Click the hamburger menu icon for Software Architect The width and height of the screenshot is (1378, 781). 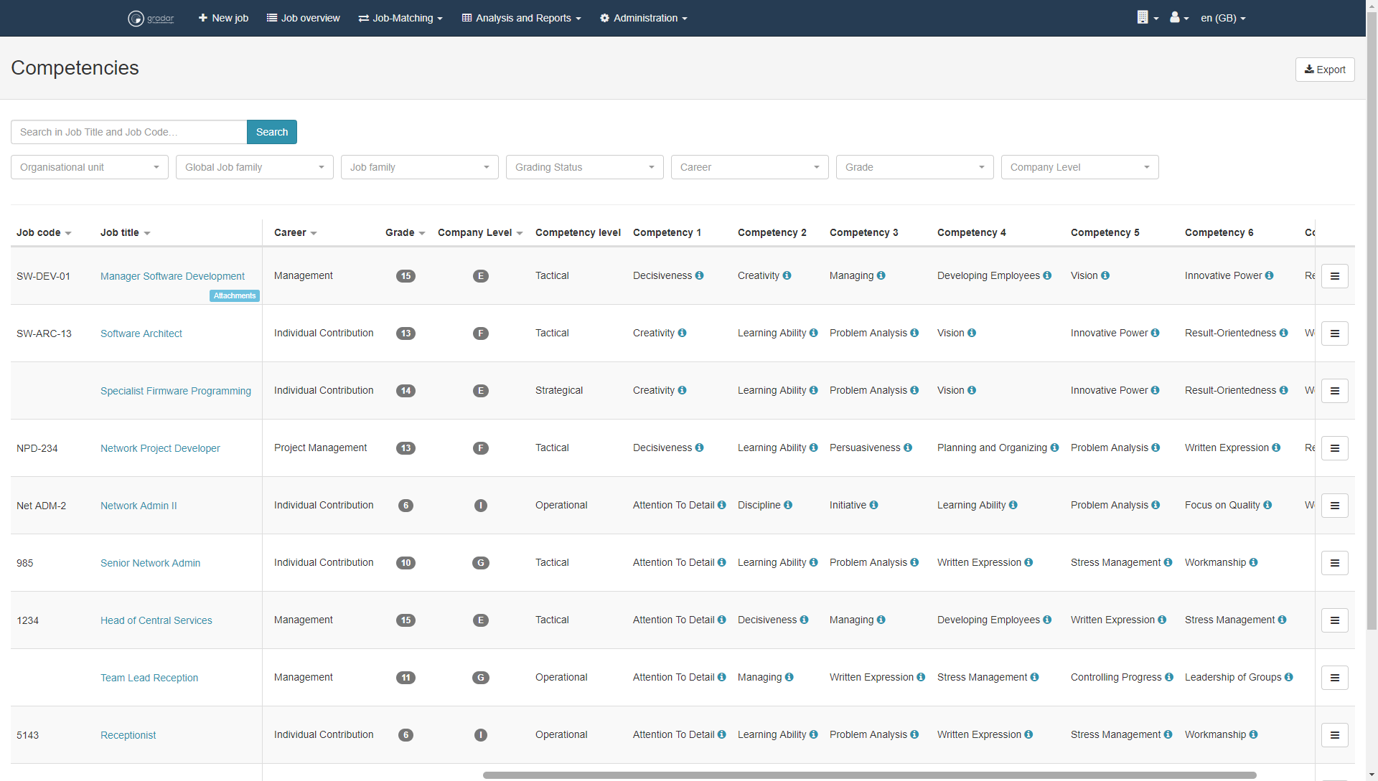(1334, 333)
